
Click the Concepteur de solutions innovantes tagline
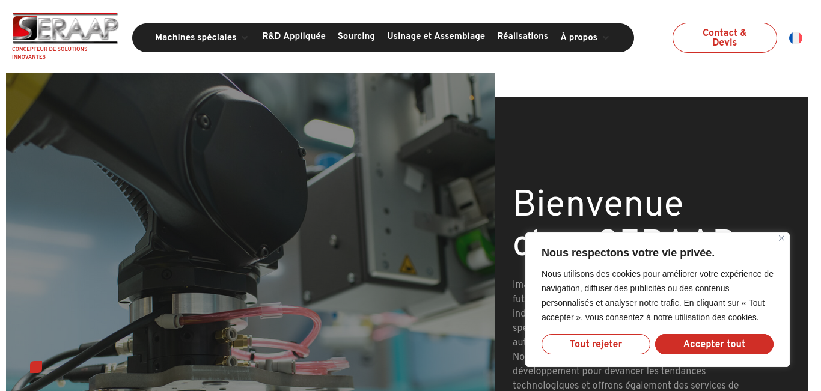click(x=49, y=53)
